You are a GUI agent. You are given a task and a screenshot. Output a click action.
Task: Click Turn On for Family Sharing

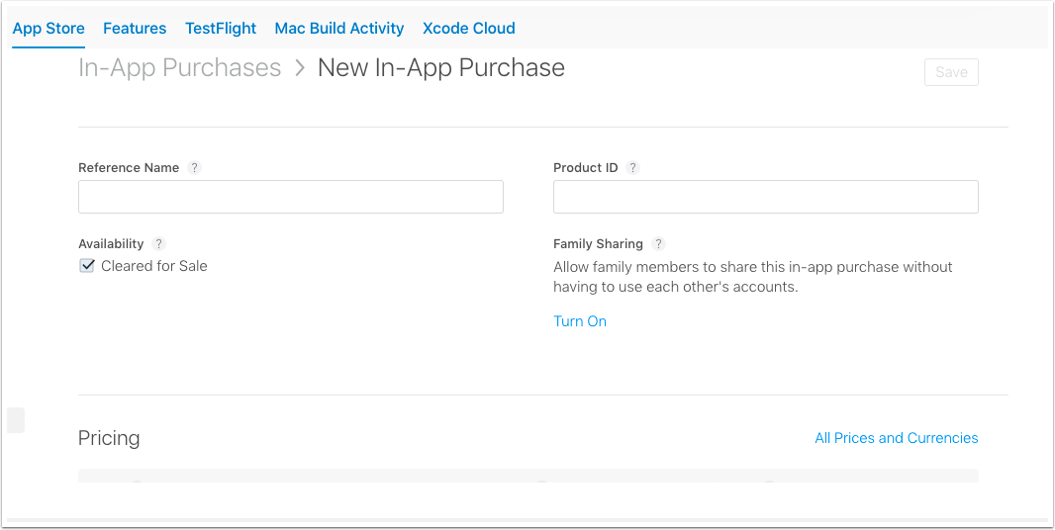[580, 321]
